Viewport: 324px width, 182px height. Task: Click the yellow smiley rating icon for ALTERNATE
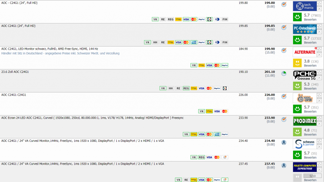(297, 63)
